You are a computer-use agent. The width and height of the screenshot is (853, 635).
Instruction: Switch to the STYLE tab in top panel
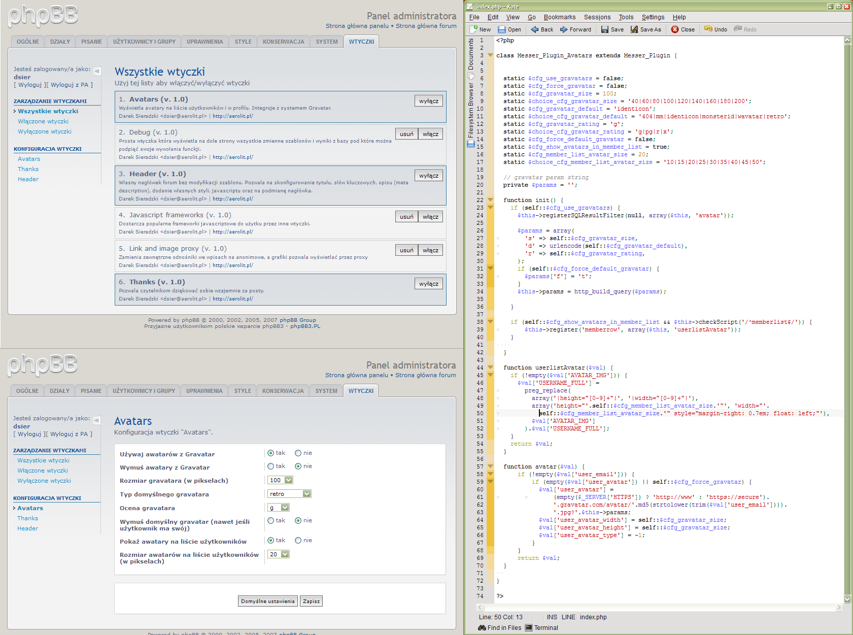point(243,42)
